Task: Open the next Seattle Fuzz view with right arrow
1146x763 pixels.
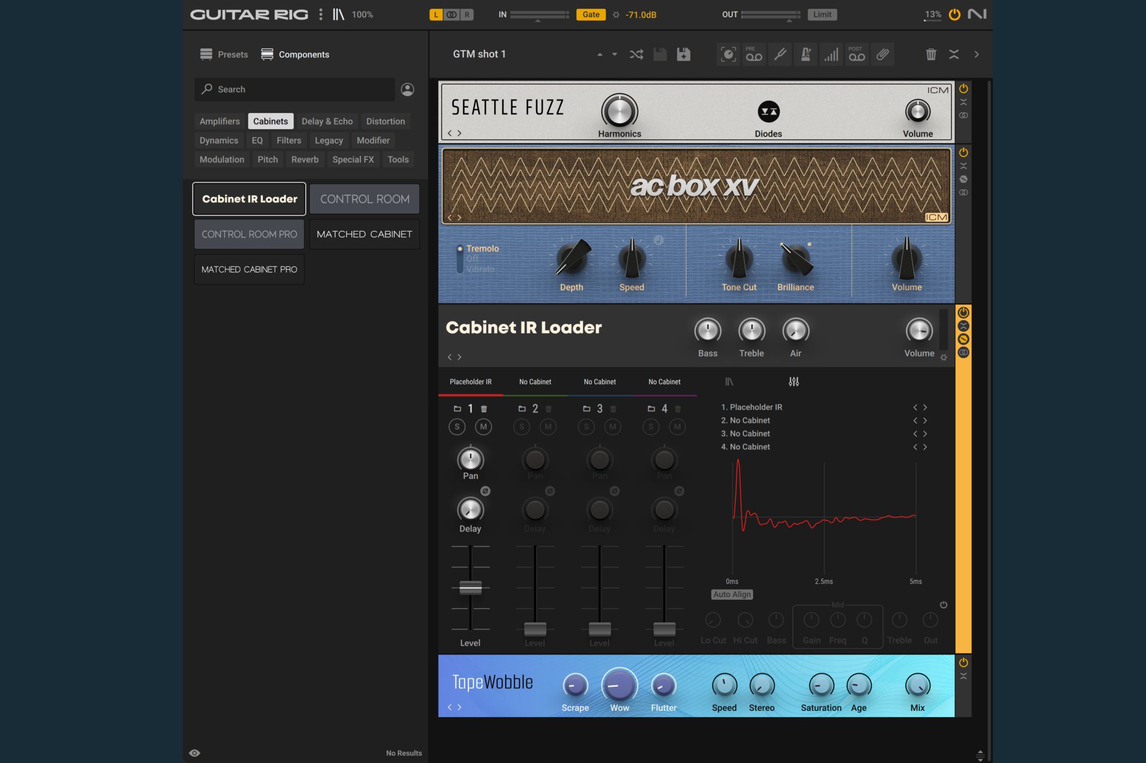Action: pos(459,133)
